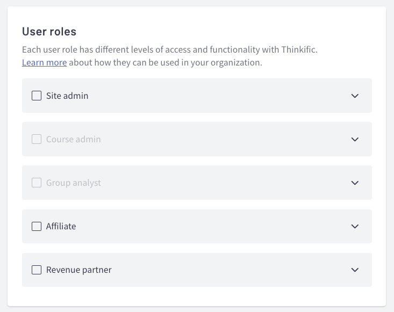Open Group analyst details via chevron

[x=355, y=183]
